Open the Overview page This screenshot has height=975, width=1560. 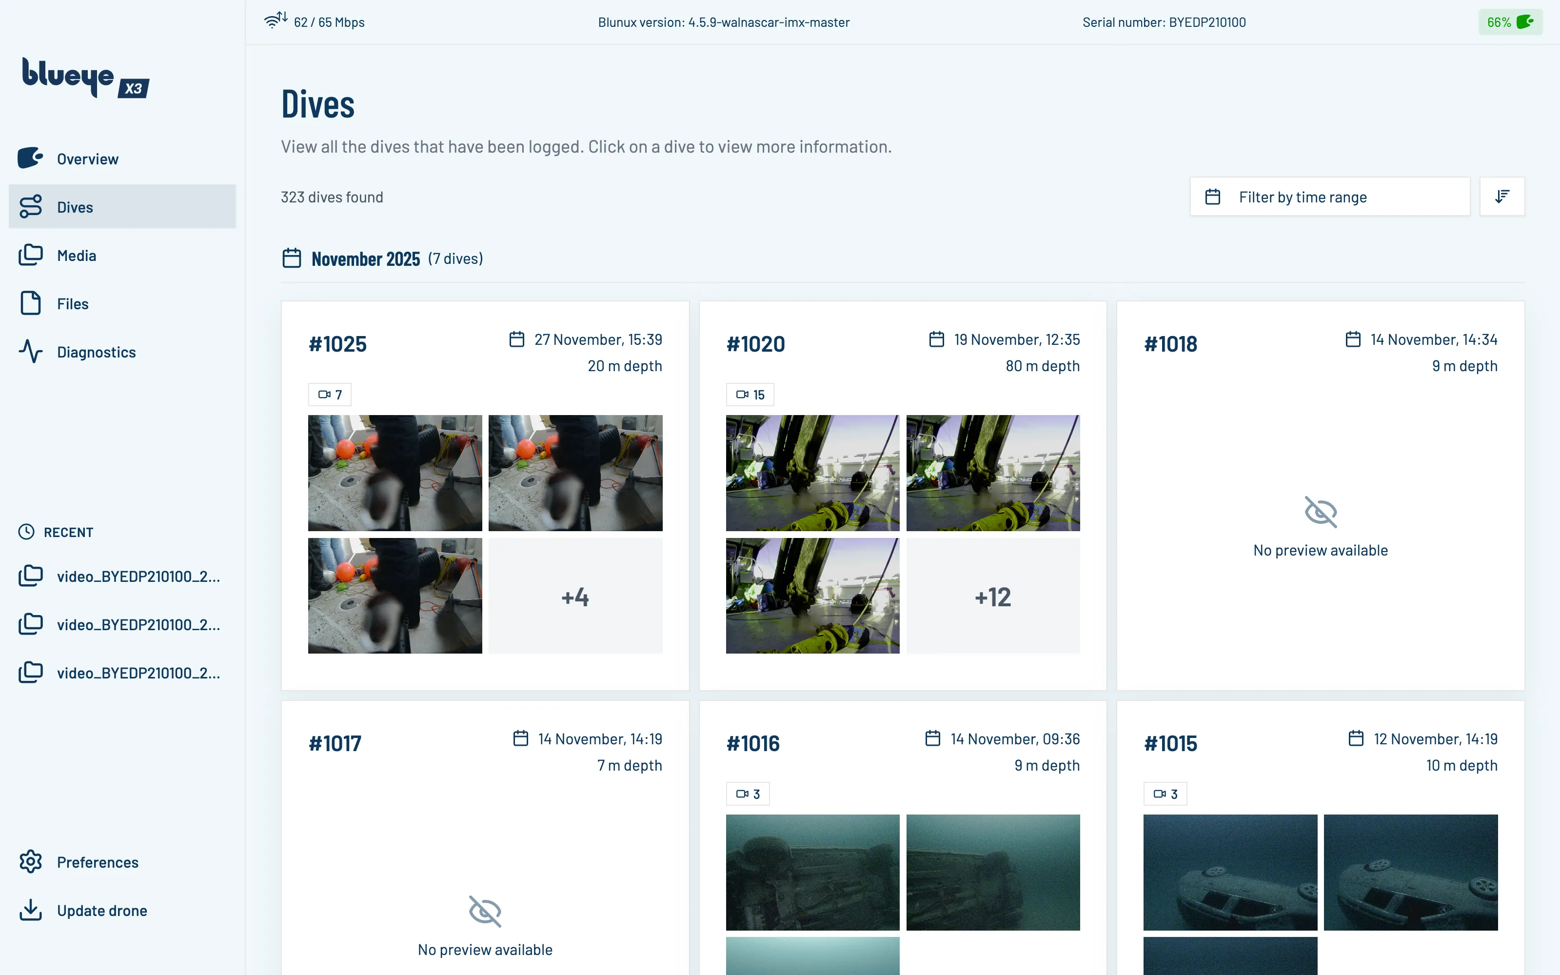(x=122, y=158)
